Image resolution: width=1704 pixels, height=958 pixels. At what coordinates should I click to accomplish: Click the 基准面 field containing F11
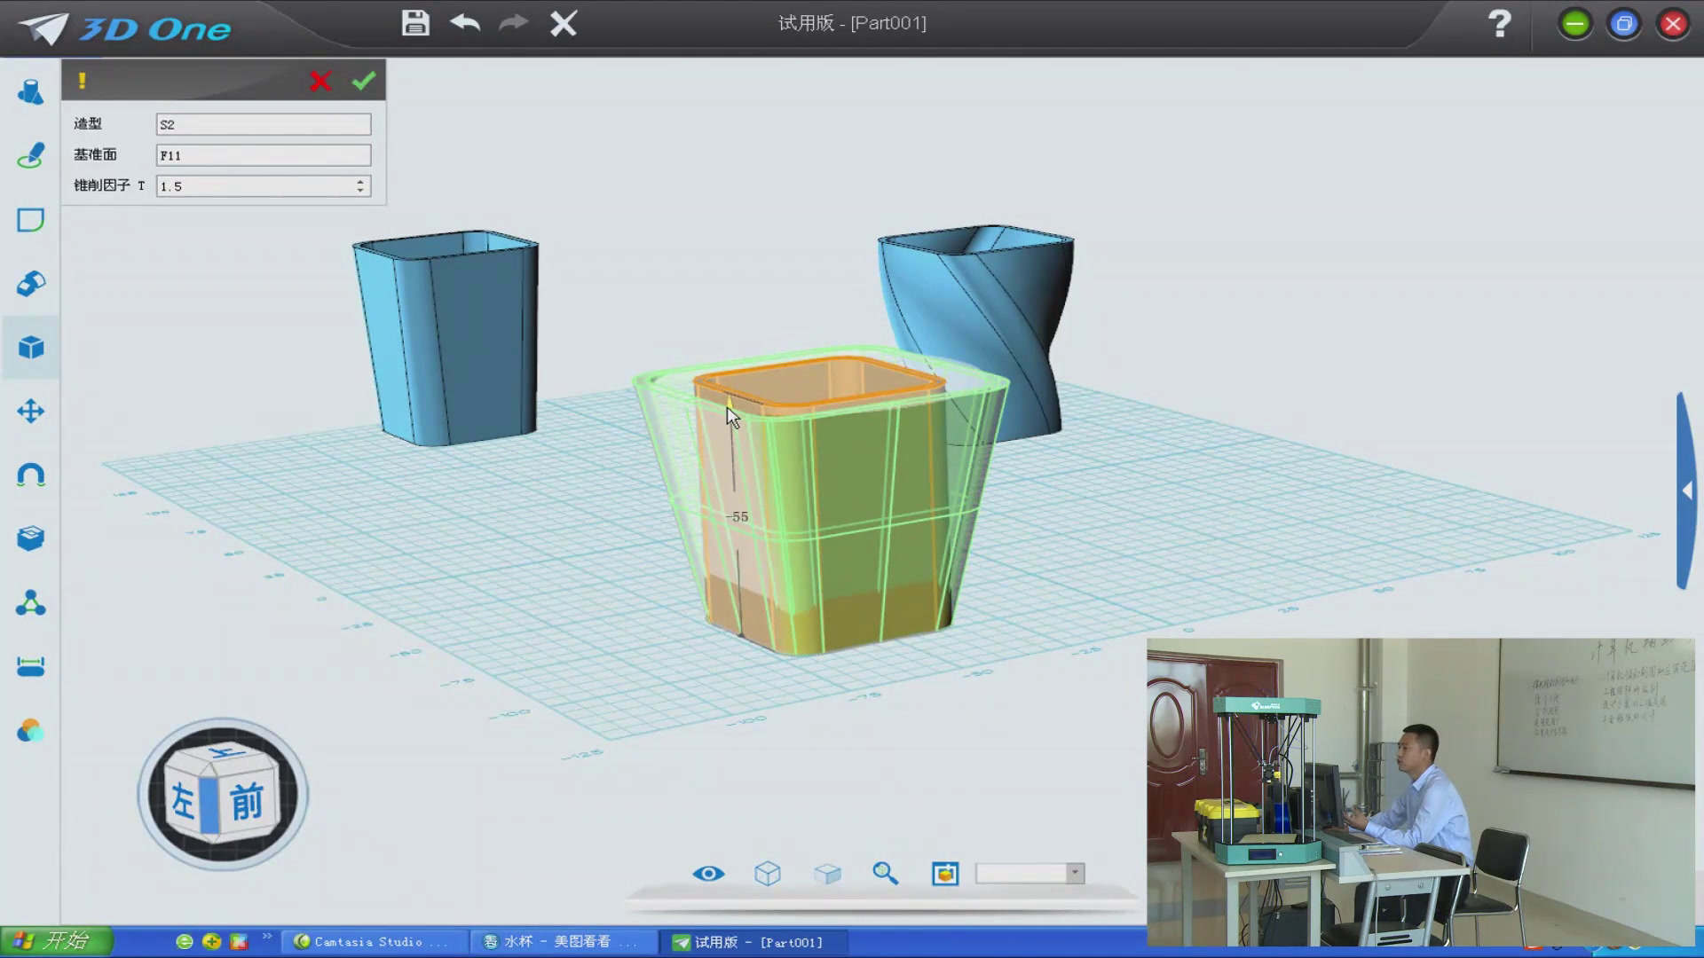pos(264,155)
